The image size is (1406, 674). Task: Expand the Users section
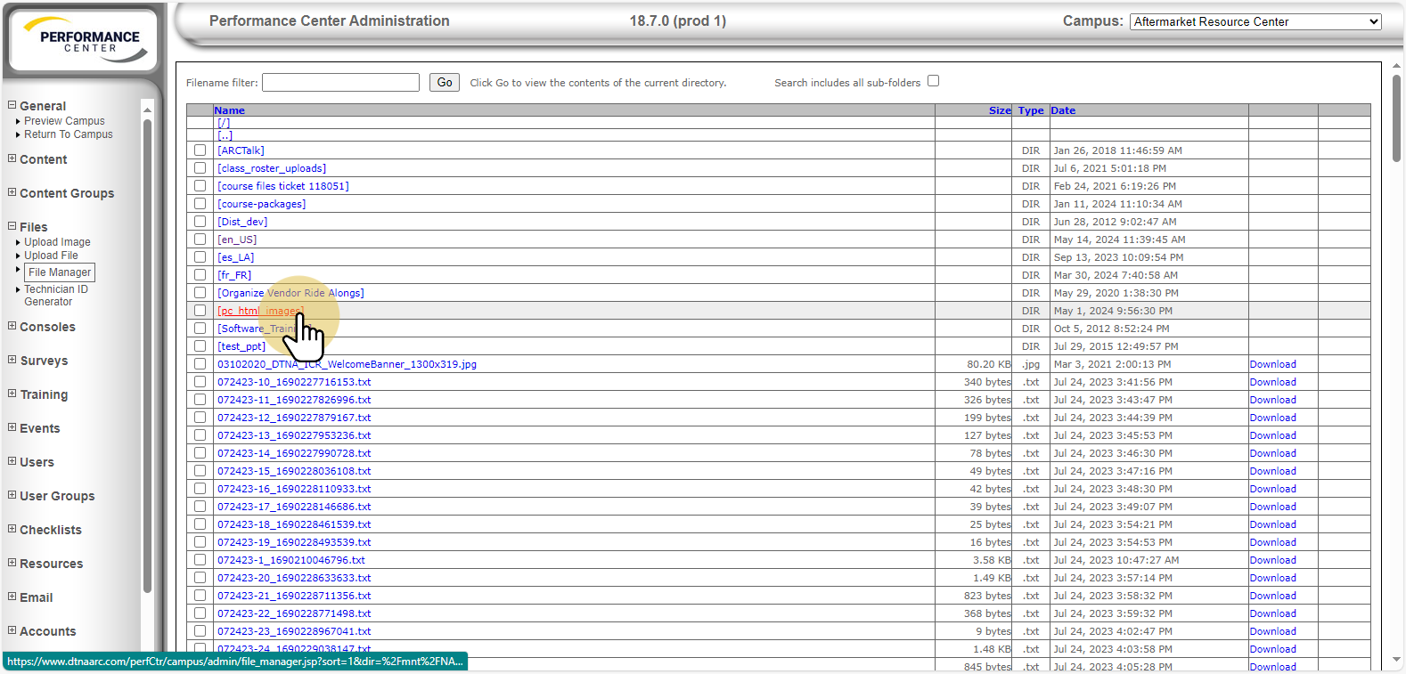[x=12, y=462]
